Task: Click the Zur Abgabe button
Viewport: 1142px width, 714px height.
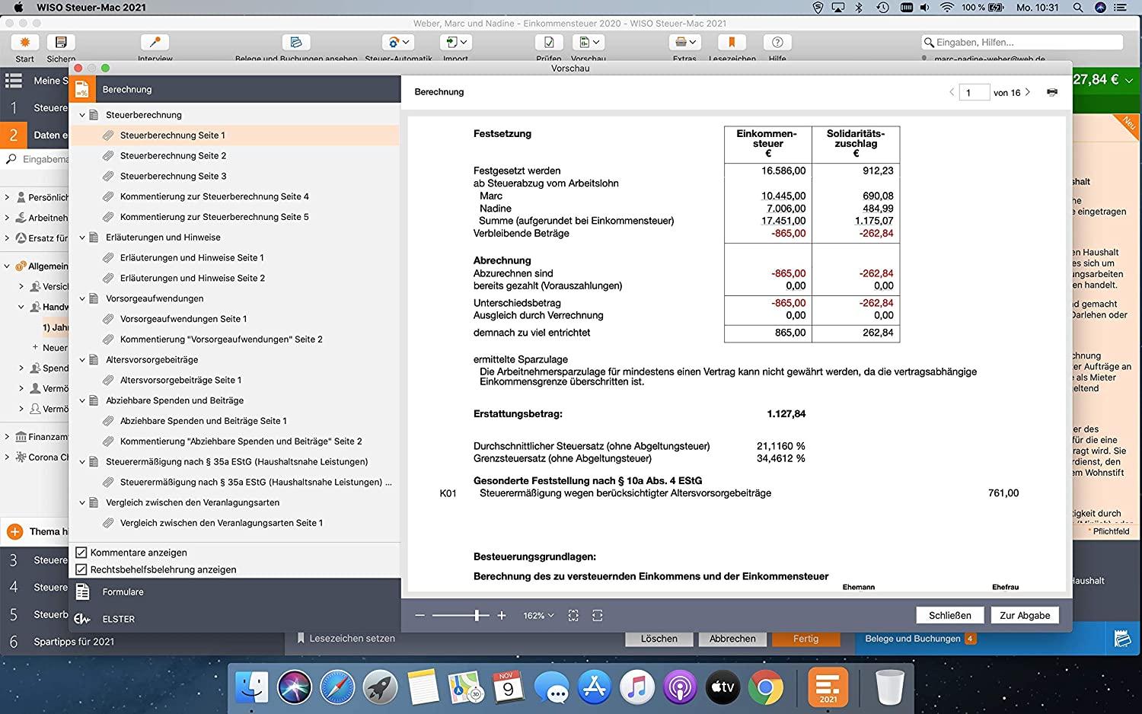Action: point(1025,615)
